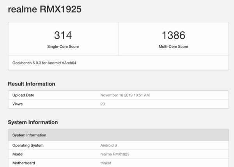The image size is (234, 167).
Task: Select the 'realme RMX1925' model value in table
Action: click(x=115, y=154)
